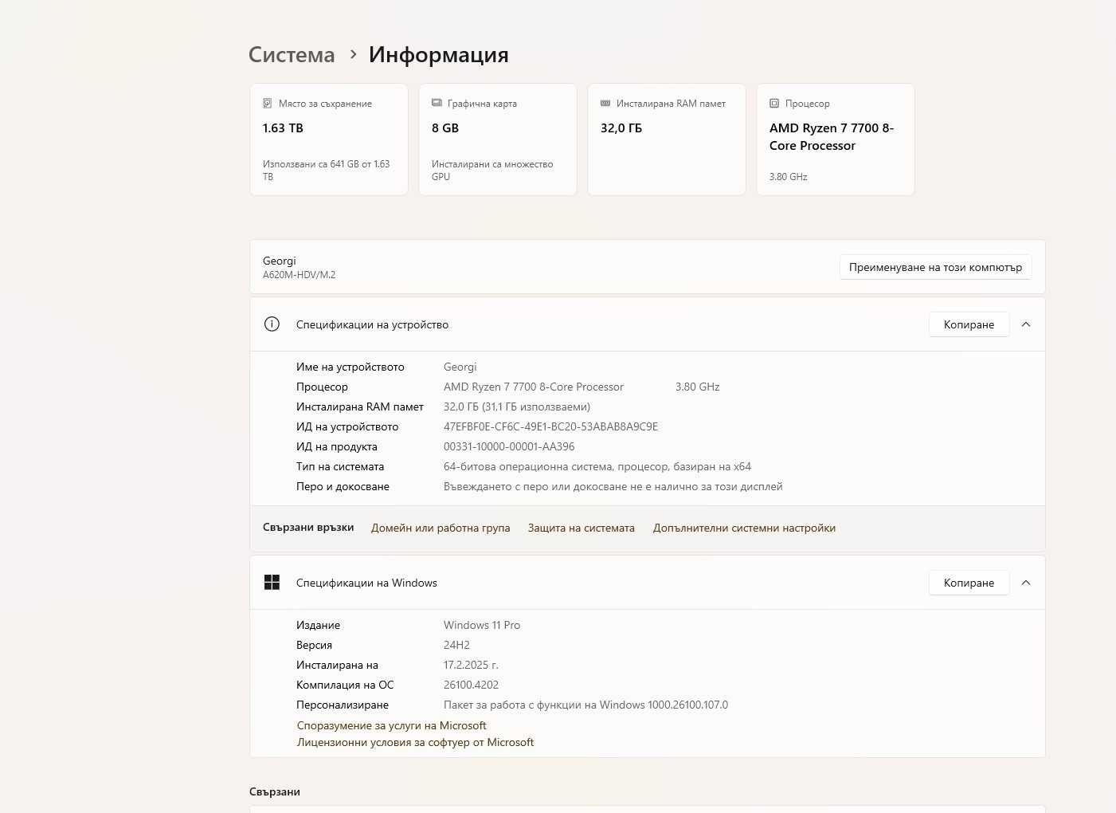Click the Свързани heading at bottom

[x=275, y=791]
